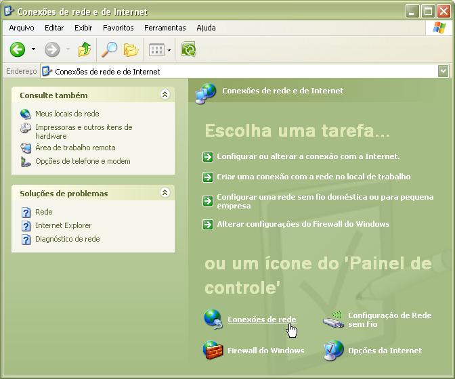Viewport: 455px width, 379px height.
Task: Open Diagnóstico de rede link
Action: pos(67,239)
